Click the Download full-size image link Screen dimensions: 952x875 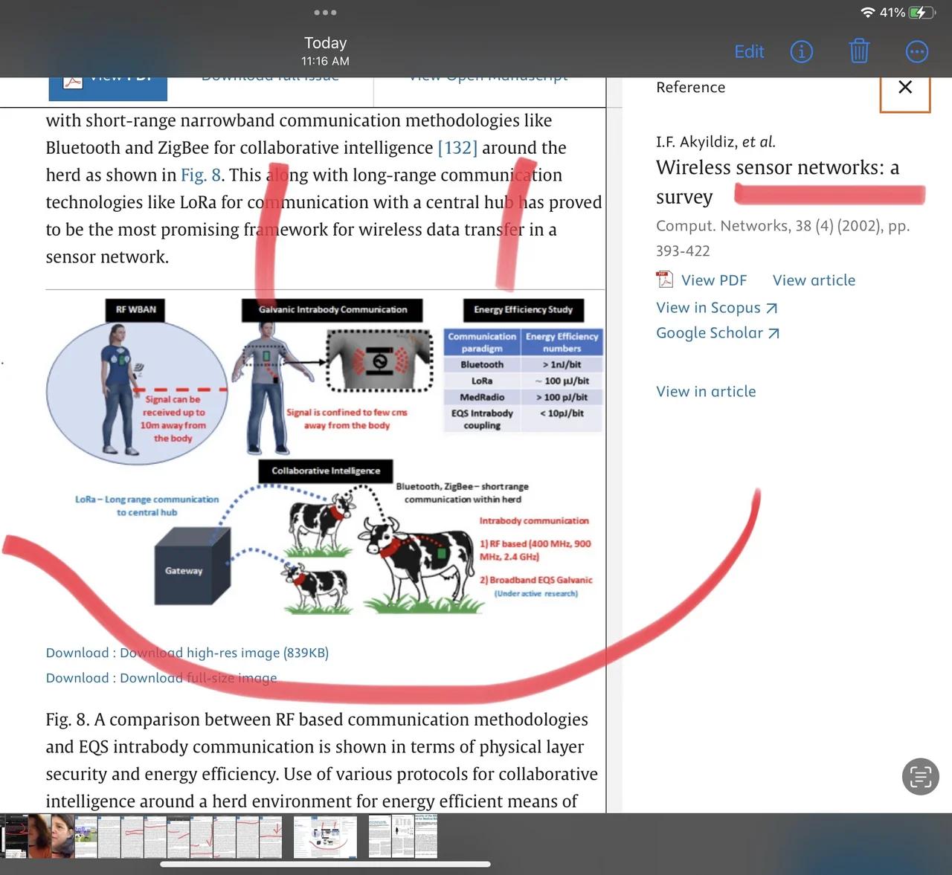click(x=198, y=678)
